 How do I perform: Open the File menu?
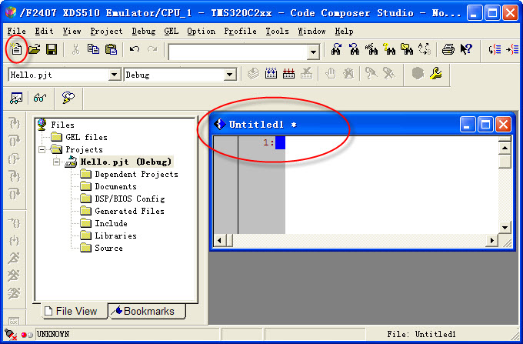point(16,31)
